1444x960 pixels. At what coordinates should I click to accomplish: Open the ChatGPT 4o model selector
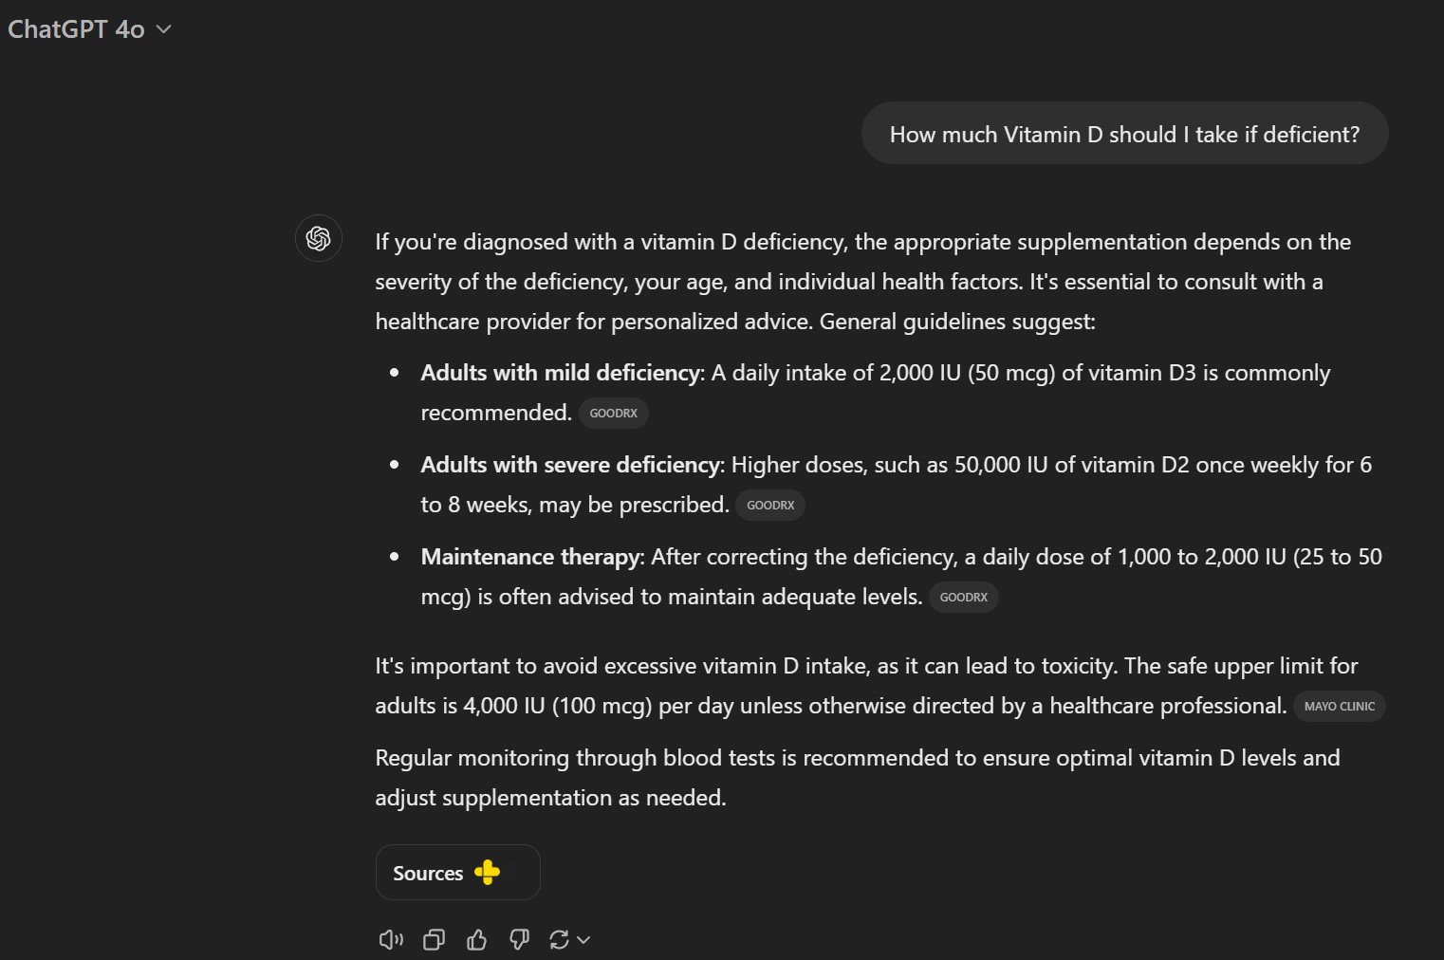89,29
